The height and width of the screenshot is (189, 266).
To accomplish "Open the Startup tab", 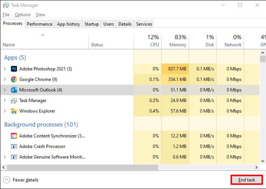I will [92, 24].
